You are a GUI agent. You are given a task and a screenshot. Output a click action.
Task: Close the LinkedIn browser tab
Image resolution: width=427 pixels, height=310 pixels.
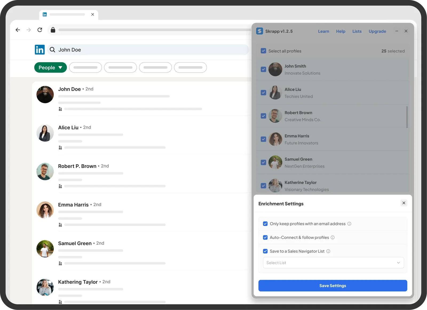click(x=93, y=14)
